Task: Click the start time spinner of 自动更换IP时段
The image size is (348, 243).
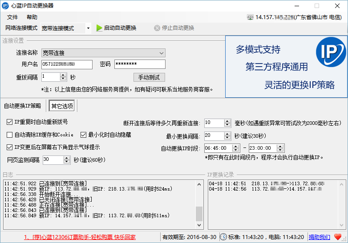Action: click(x=238, y=148)
